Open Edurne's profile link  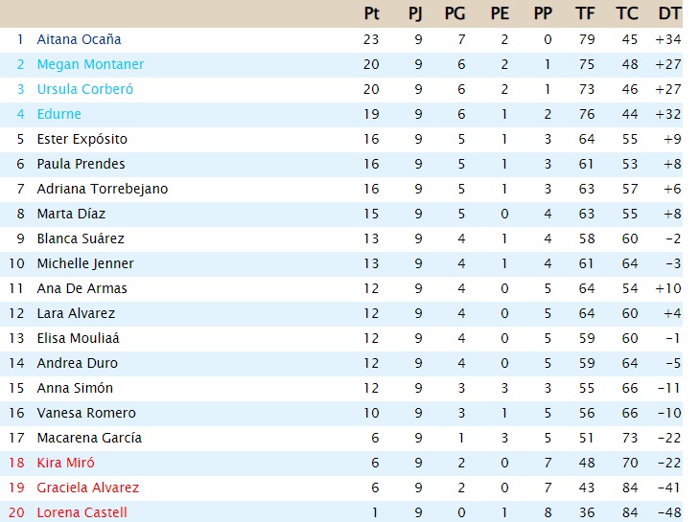click(x=58, y=114)
